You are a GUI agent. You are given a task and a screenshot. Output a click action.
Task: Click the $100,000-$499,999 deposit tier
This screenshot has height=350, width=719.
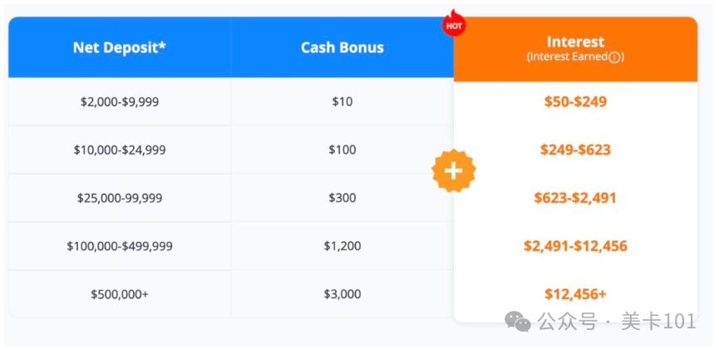pos(120,246)
